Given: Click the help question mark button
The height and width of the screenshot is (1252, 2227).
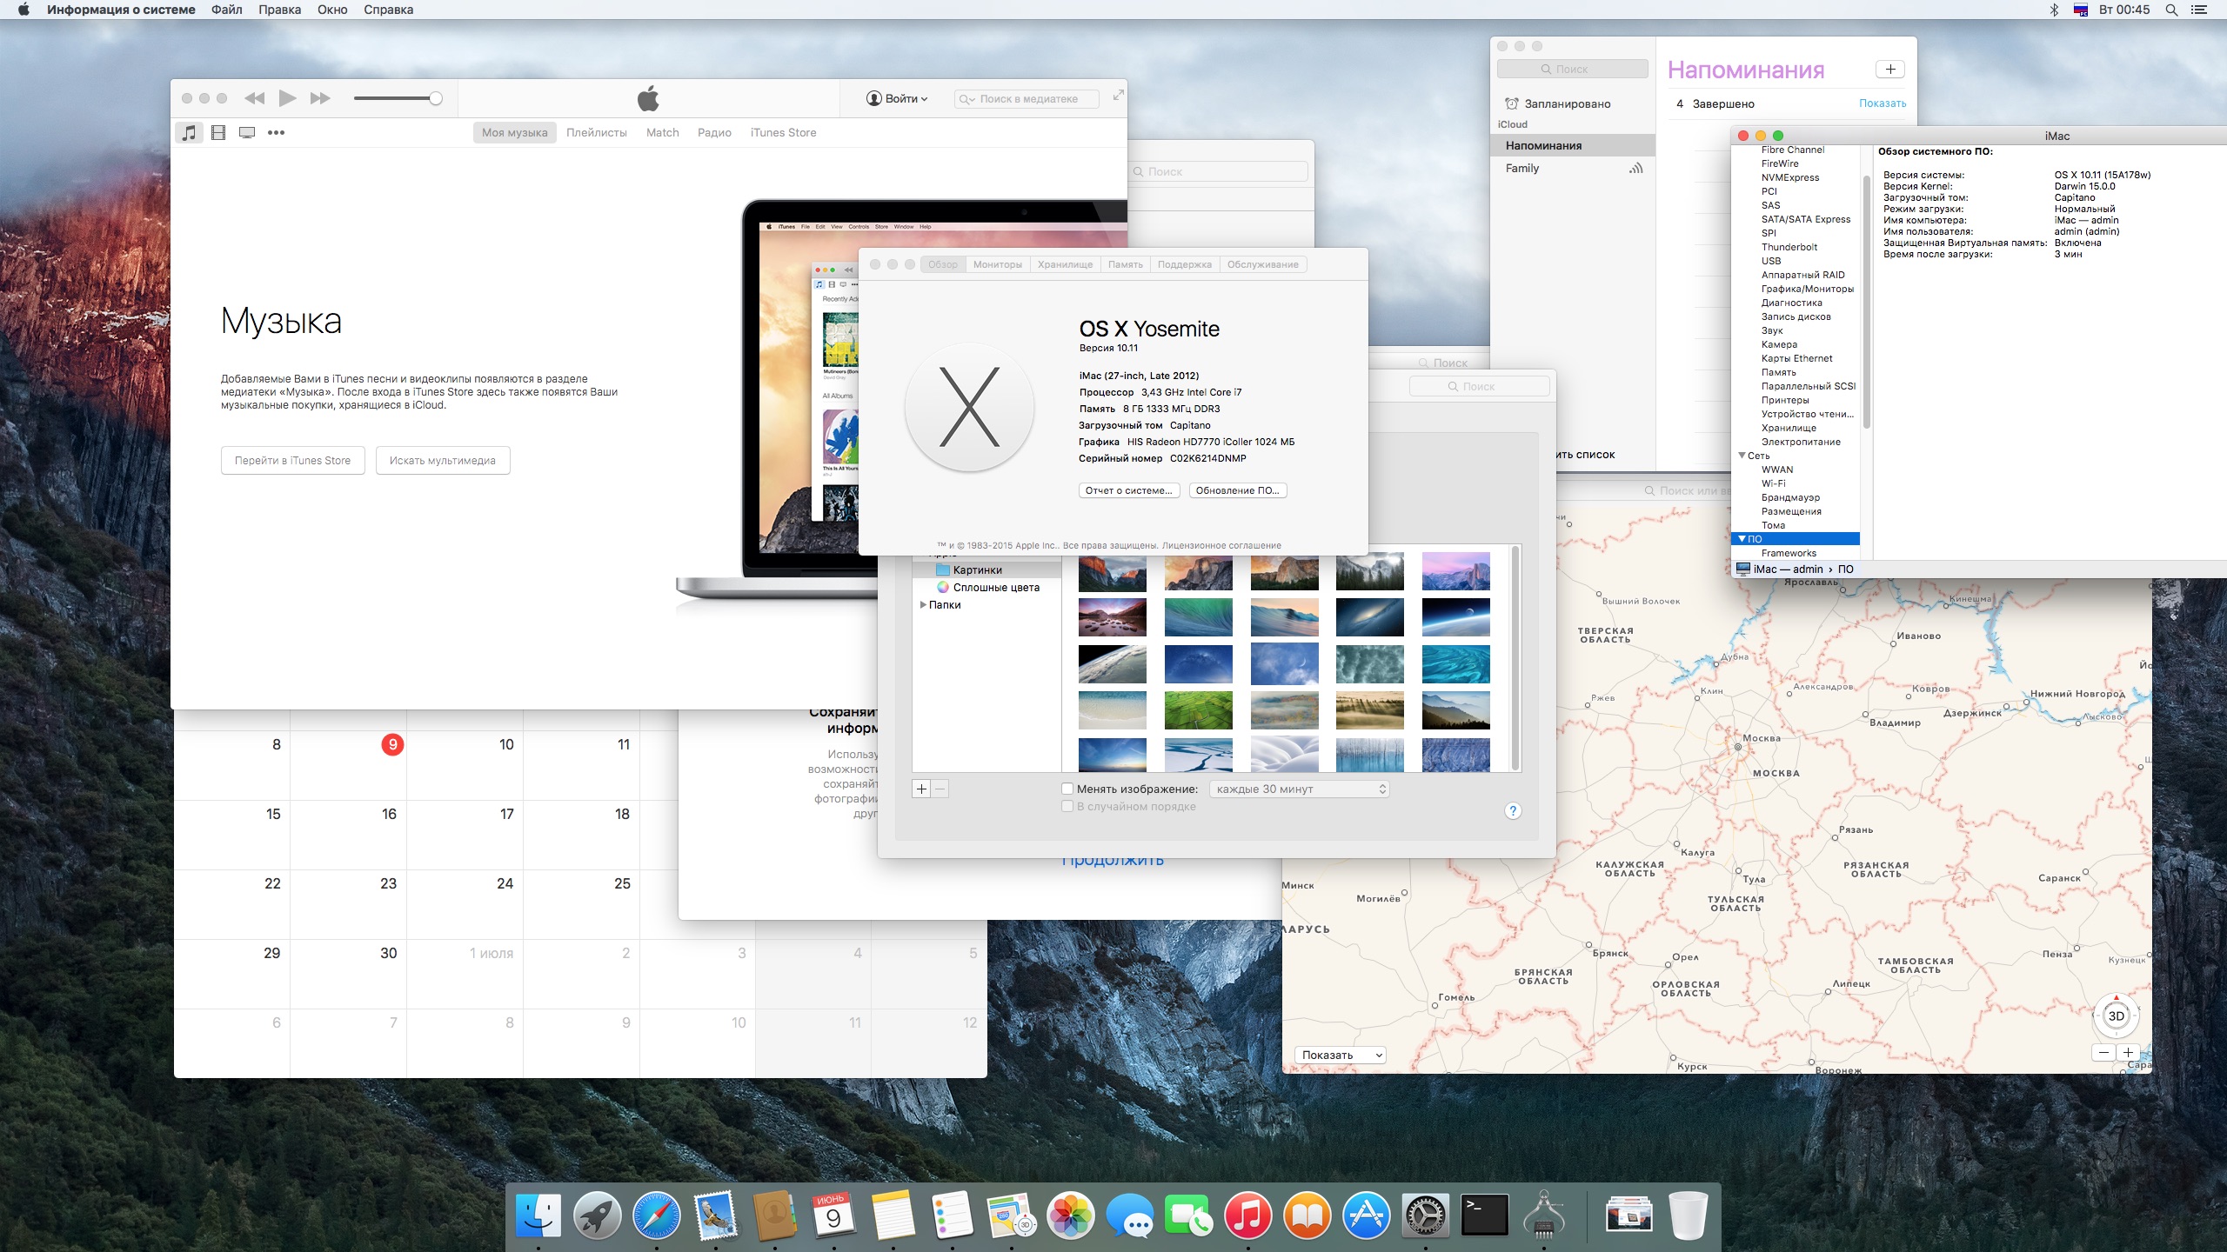Looking at the screenshot, I should coord(1513,810).
